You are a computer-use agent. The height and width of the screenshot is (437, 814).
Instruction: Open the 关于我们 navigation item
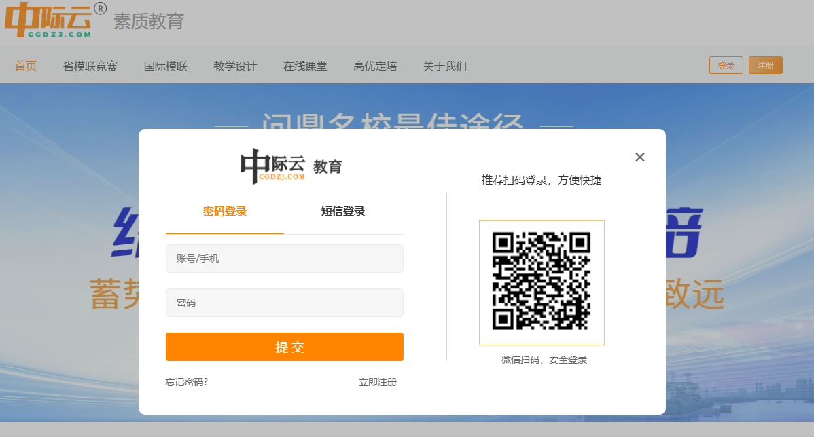pyautogui.click(x=444, y=66)
